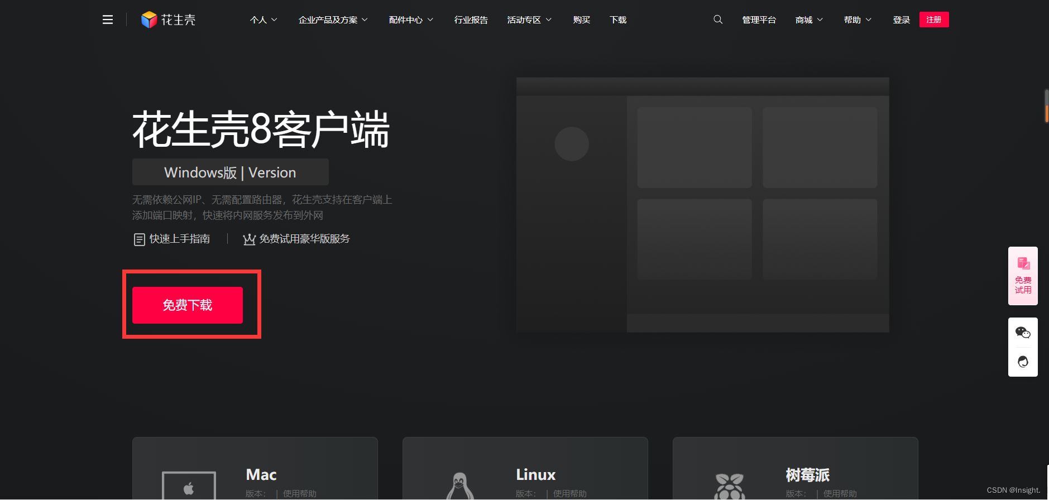Expand the 商城 dropdown
1049x500 pixels.
click(809, 20)
